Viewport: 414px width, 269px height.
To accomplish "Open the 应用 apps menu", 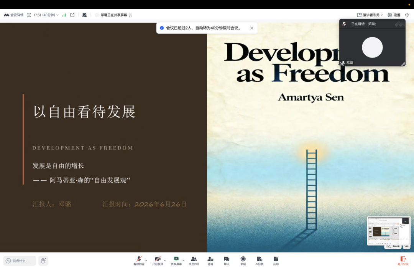I will pos(276,261).
